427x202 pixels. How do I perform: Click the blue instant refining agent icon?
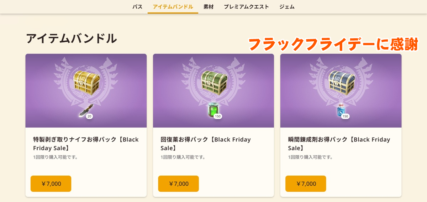point(339,111)
